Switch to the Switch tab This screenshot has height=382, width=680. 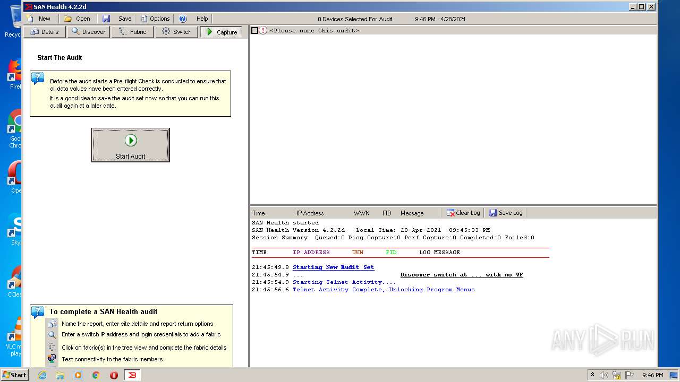177,32
